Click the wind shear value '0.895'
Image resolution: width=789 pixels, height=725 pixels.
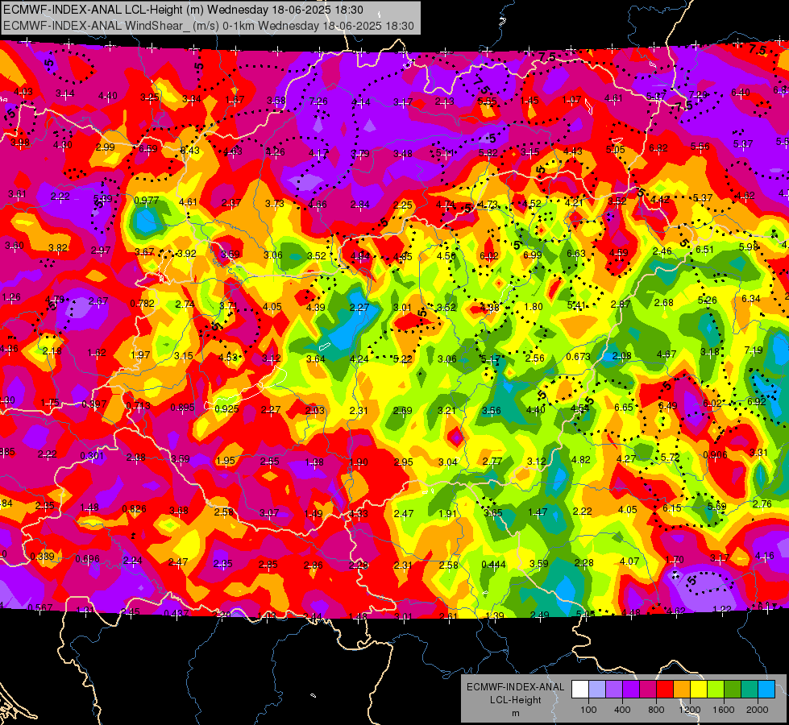pos(183,408)
